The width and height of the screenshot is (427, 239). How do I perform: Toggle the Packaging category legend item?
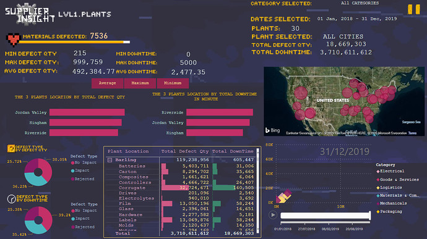[x=389, y=212]
